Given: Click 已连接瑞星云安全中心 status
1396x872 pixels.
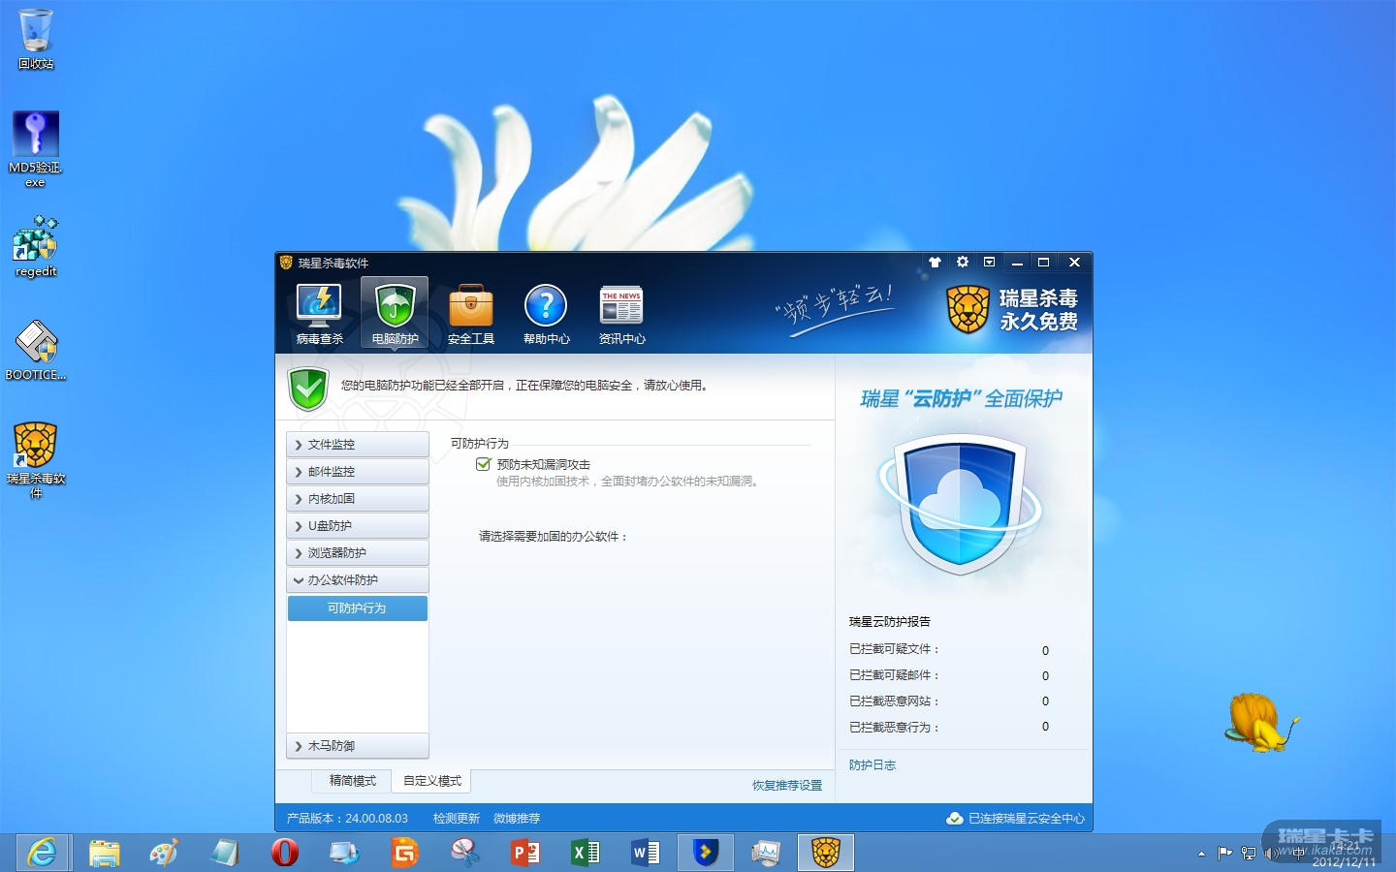Looking at the screenshot, I should point(1016,819).
